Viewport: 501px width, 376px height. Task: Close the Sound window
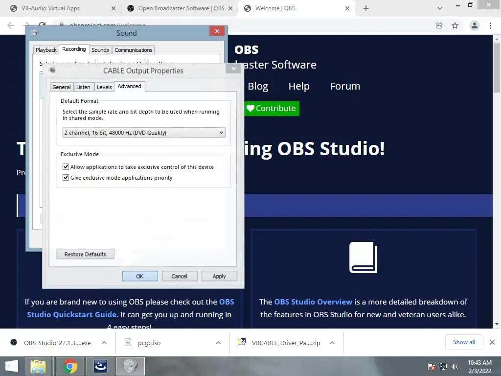pyautogui.click(x=217, y=31)
